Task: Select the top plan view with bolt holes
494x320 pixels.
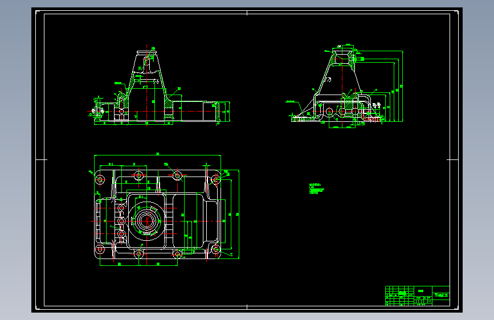Action: click(164, 210)
